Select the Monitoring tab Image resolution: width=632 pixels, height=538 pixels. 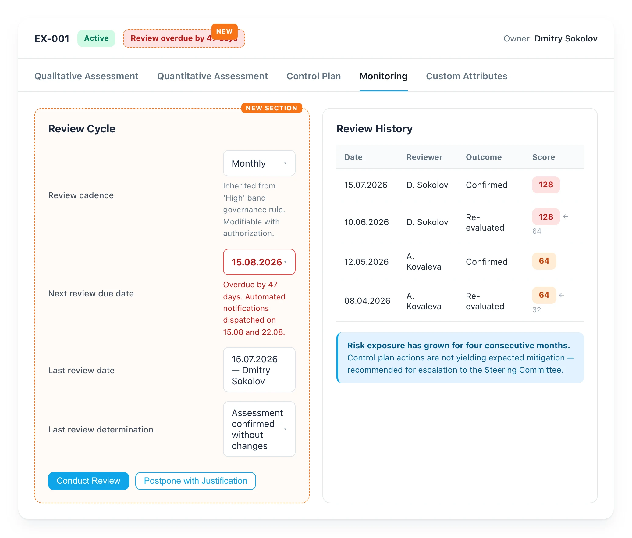point(383,76)
